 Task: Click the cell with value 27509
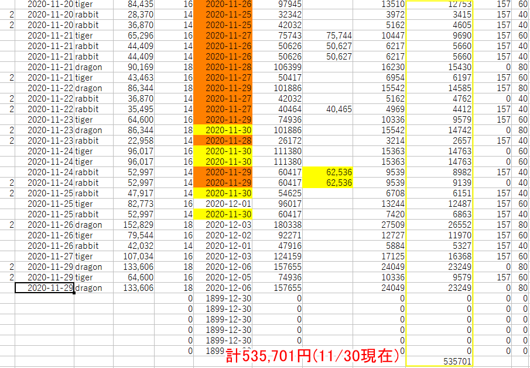coord(379,225)
